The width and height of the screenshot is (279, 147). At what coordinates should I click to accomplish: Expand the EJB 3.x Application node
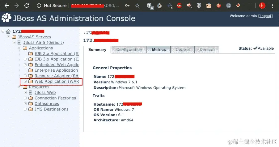click(25, 59)
